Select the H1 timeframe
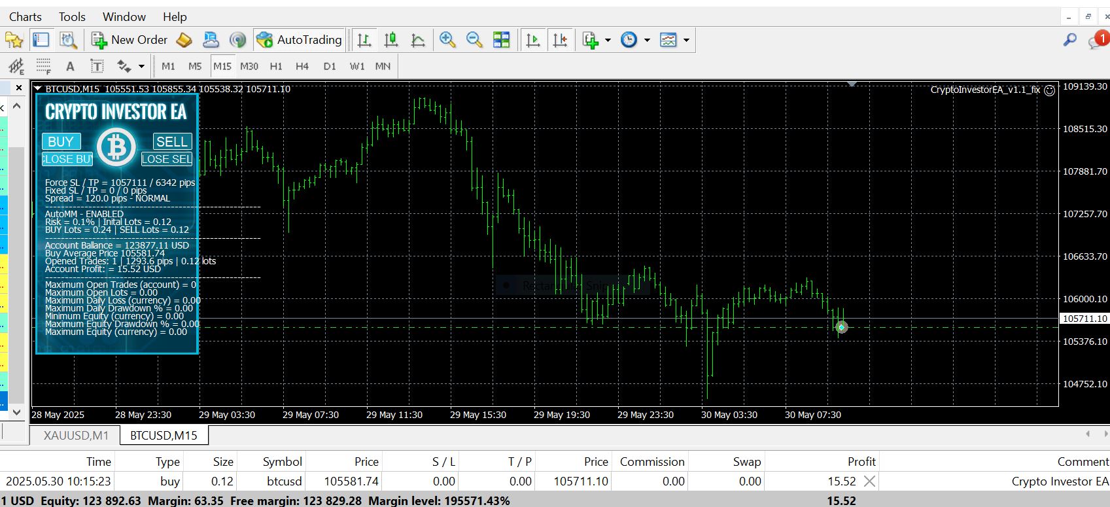 (276, 66)
